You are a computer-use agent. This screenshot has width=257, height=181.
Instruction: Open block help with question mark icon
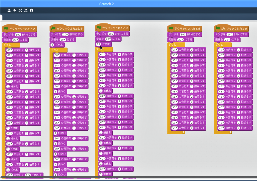[31, 10]
